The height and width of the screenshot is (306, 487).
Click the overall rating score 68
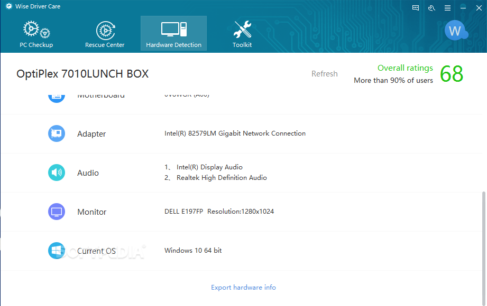[x=452, y=74]
